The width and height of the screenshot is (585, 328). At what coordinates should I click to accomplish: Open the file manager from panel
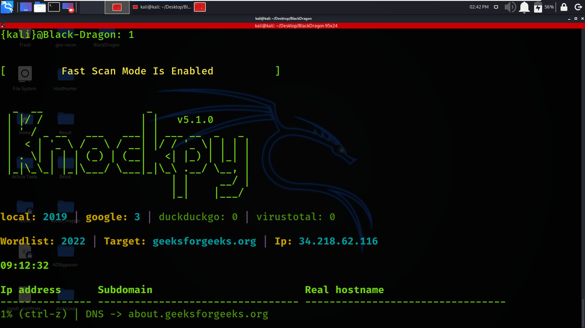coord(40,7)
